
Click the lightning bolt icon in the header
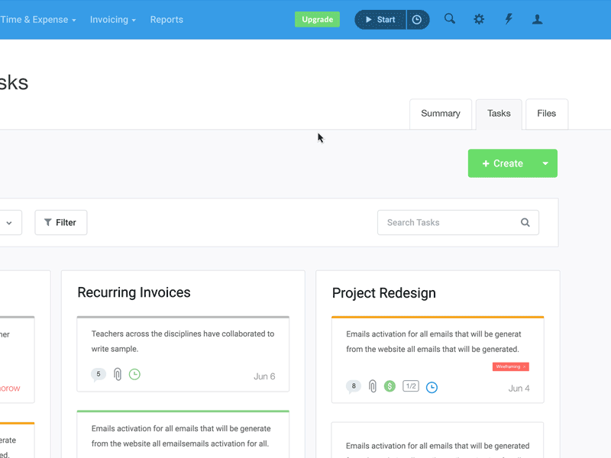[508, 18]
